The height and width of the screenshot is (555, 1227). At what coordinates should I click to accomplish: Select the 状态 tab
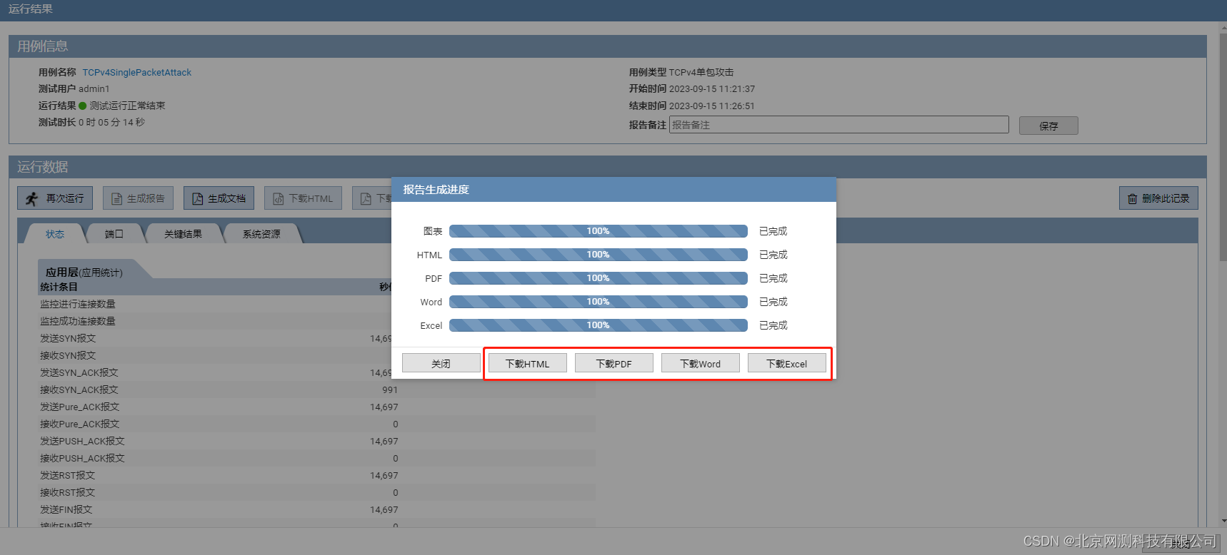tap(55, 234)
